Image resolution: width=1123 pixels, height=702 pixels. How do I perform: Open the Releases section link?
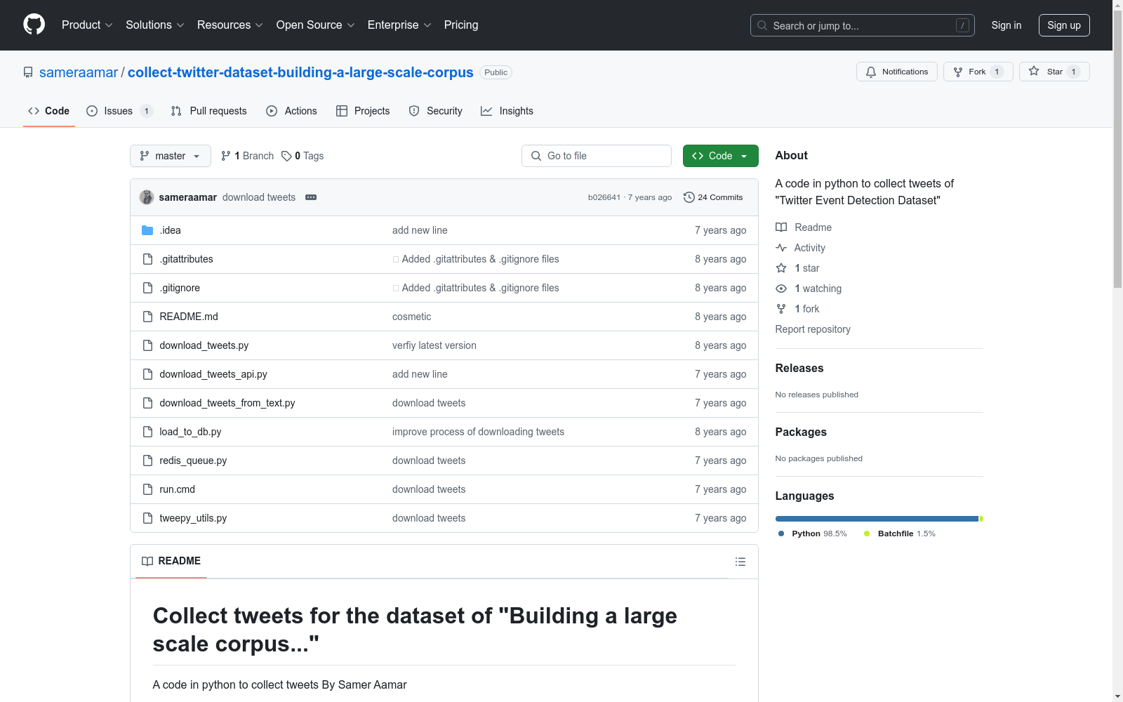point(799,368)
